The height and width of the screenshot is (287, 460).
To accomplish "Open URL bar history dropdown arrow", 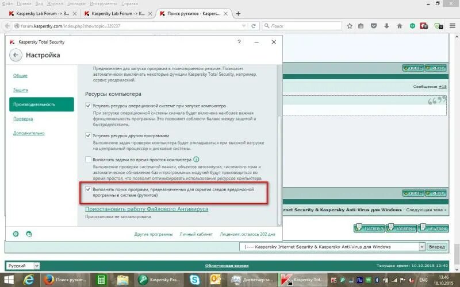I will tap(243, 26).
